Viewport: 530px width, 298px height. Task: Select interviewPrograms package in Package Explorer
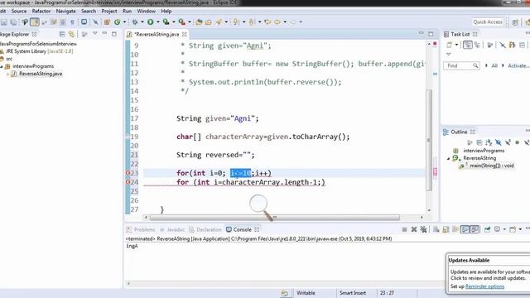point(33,66)
